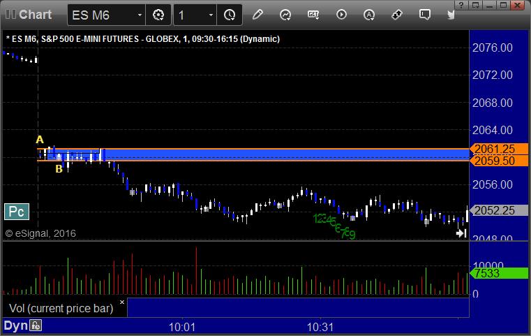Click the 2052.25 current price marker

pyautogui.click(x=498, y=210)
